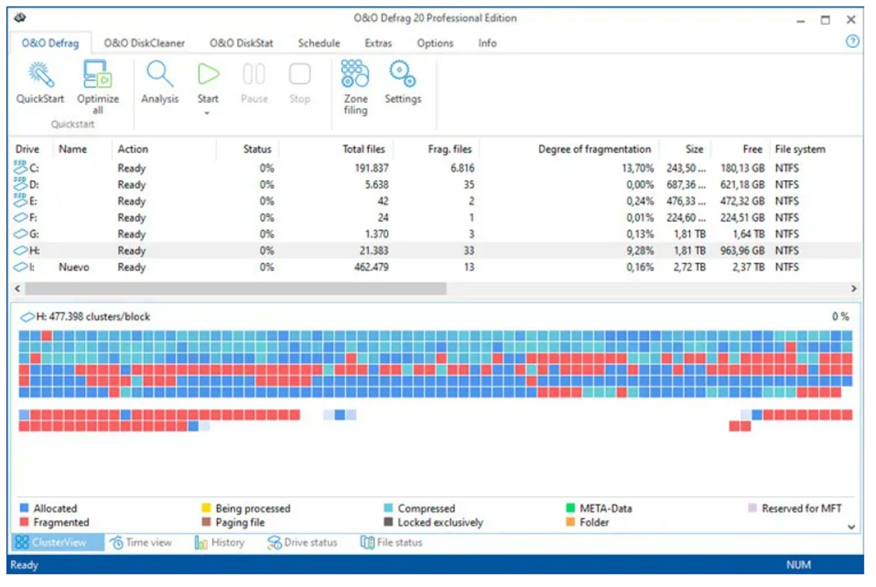Select the F: hard drive icon
876x587 pixels.
pos(21,217)
